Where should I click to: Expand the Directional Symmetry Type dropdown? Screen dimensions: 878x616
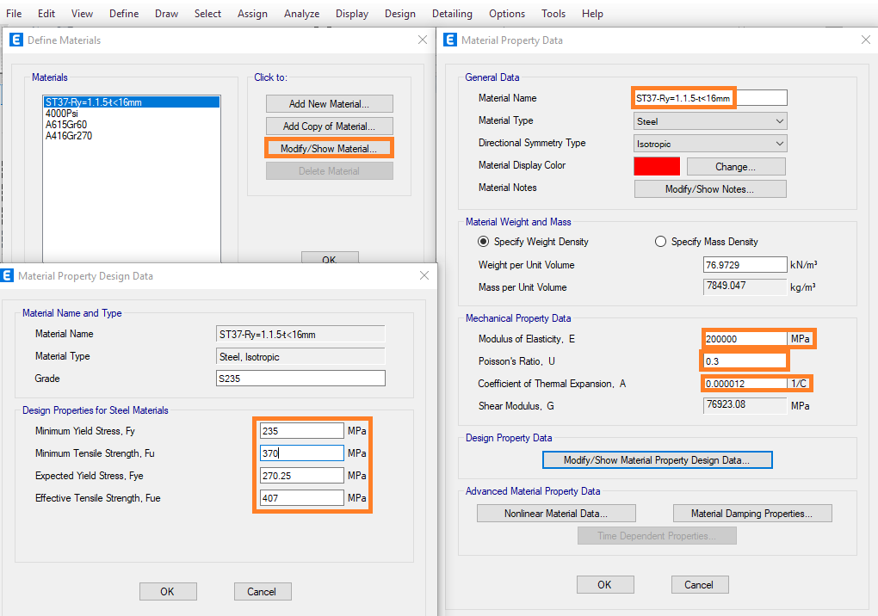[x=710, y=143]
